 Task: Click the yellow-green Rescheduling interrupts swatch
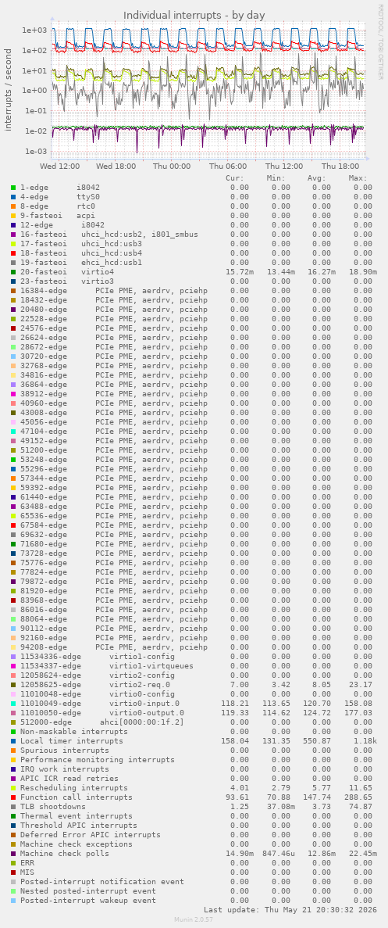[13, 788]
